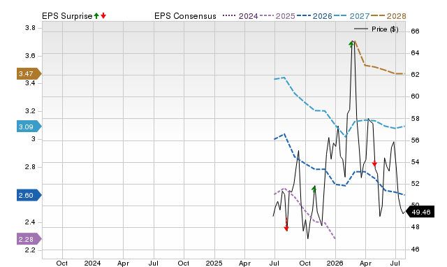Click the 2024 x-axis label

(92, 263)
